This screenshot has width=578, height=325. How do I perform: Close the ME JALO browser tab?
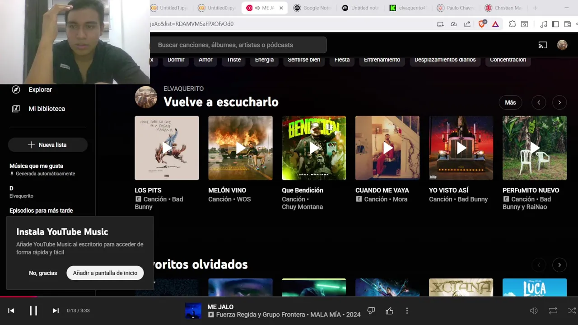[281, 8]
